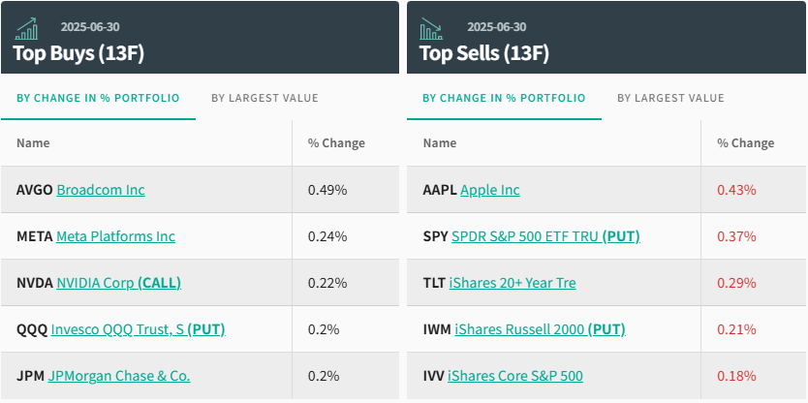Open the iShares Core S&P 500 link
808x403 pixels.
pos(517,376)
